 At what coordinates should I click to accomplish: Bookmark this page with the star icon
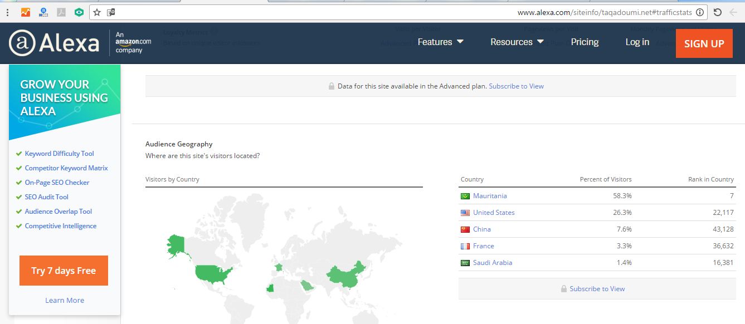coord(97,12)
